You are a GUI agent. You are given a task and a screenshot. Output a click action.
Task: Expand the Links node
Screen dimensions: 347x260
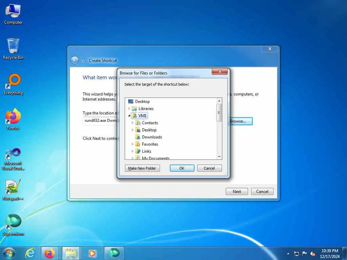click(132, 151)
